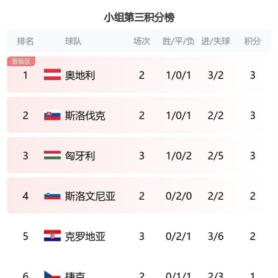Click the Hungary flag icon
This screenshot has height=278, width=278.
tap(52, 155)
